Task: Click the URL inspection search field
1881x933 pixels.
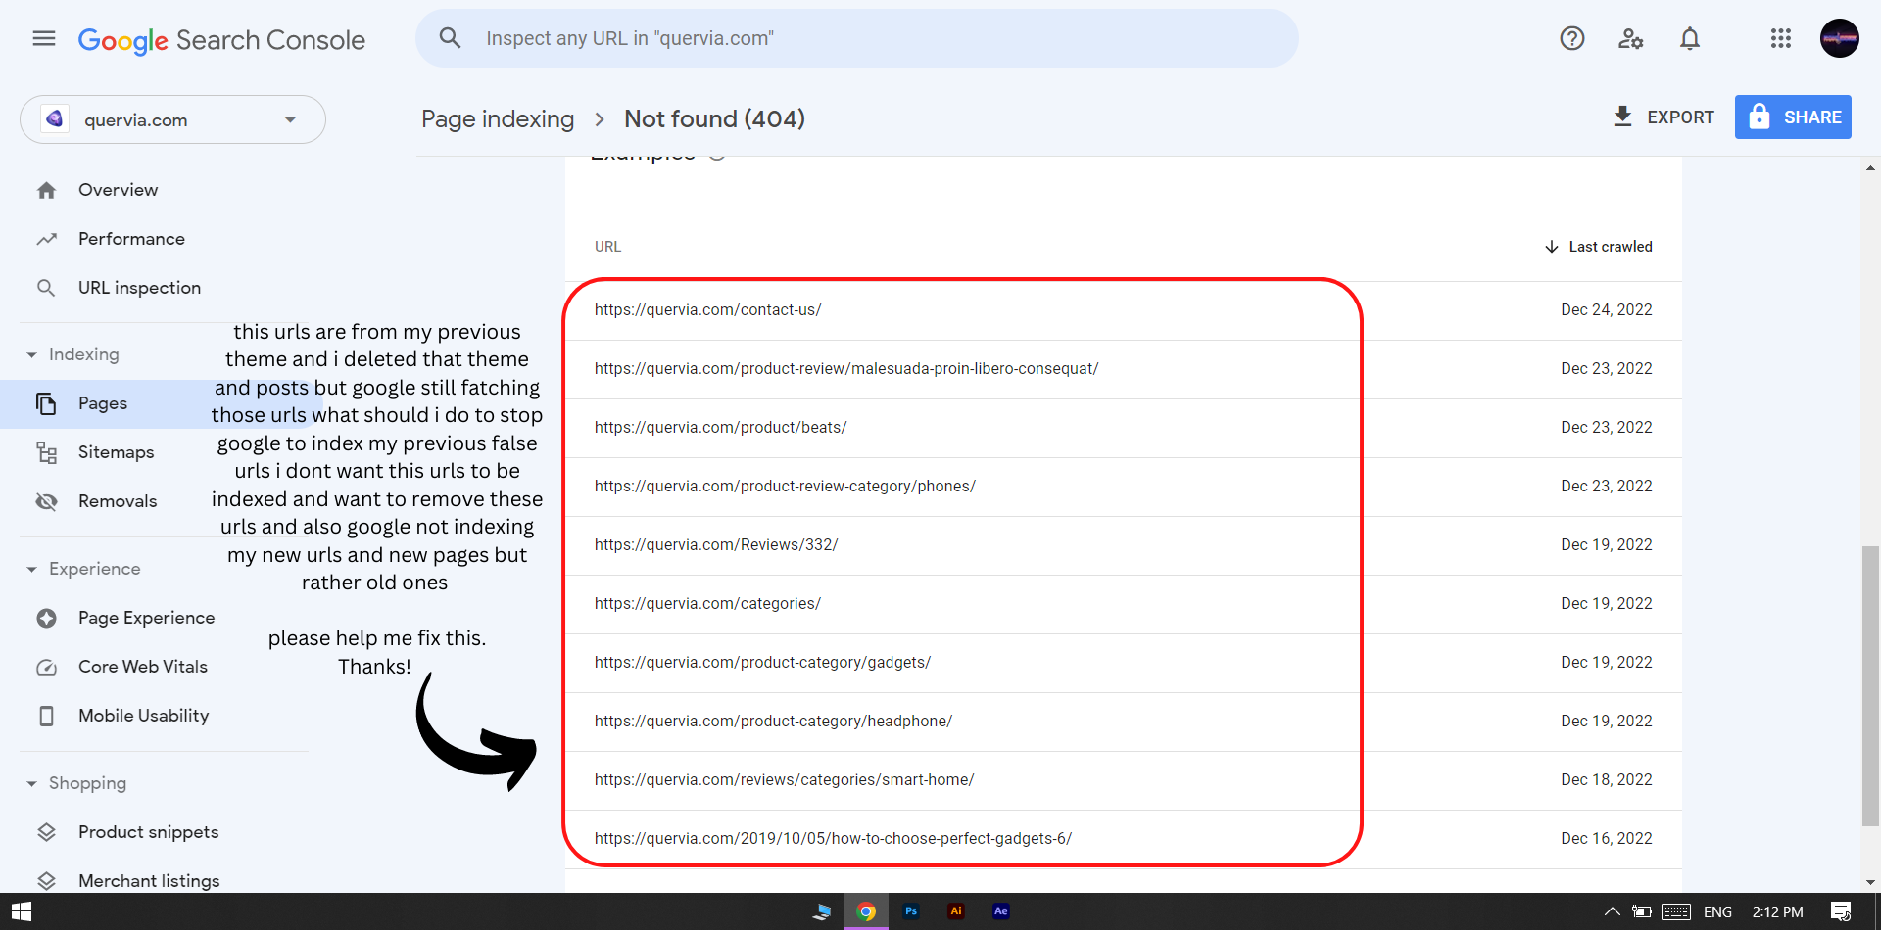Action: [857, 38]
